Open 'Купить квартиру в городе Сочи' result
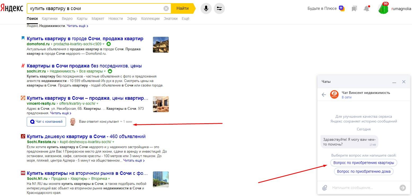This screenshot has width=412, height=196. [85, 39]
